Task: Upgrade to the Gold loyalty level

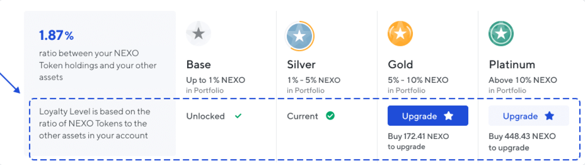Action: (x=428, y=116)
